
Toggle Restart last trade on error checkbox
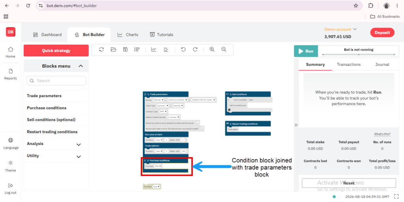(x=202, y=128)
